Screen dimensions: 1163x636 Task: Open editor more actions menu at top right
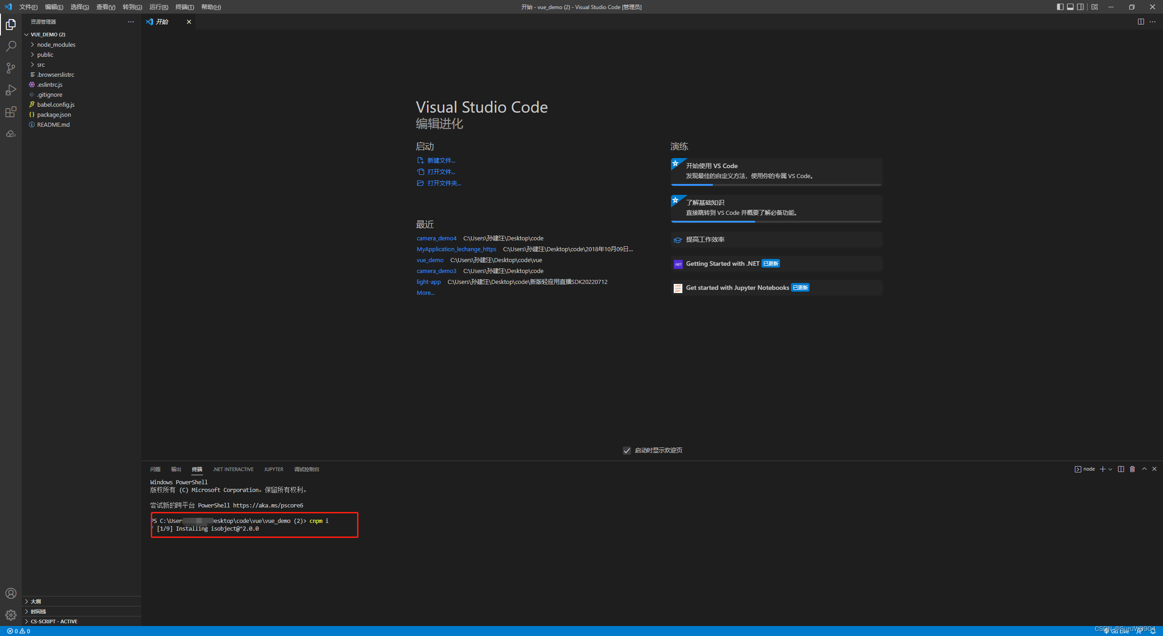coord(1153,22)
